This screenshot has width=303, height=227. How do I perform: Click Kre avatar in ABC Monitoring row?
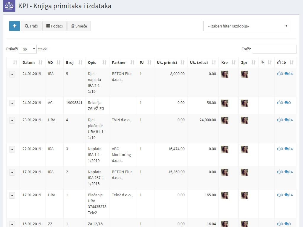coord(225,149)
